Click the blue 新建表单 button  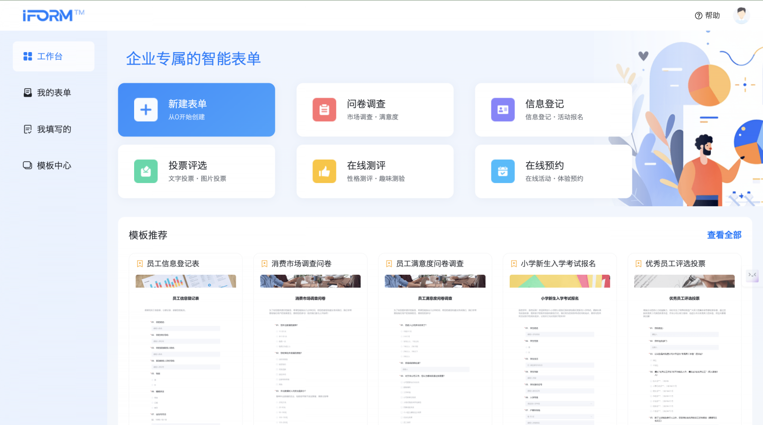point(196,110)
